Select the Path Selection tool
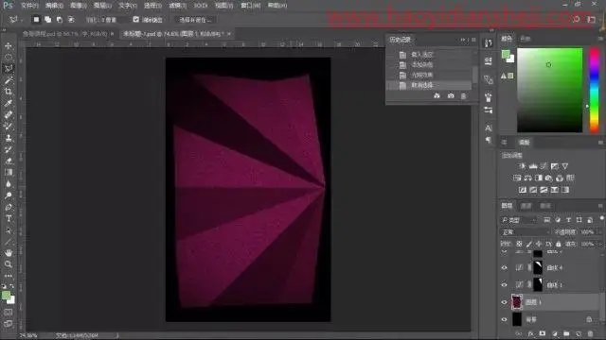606x340 pixels. tap(9, 230)
